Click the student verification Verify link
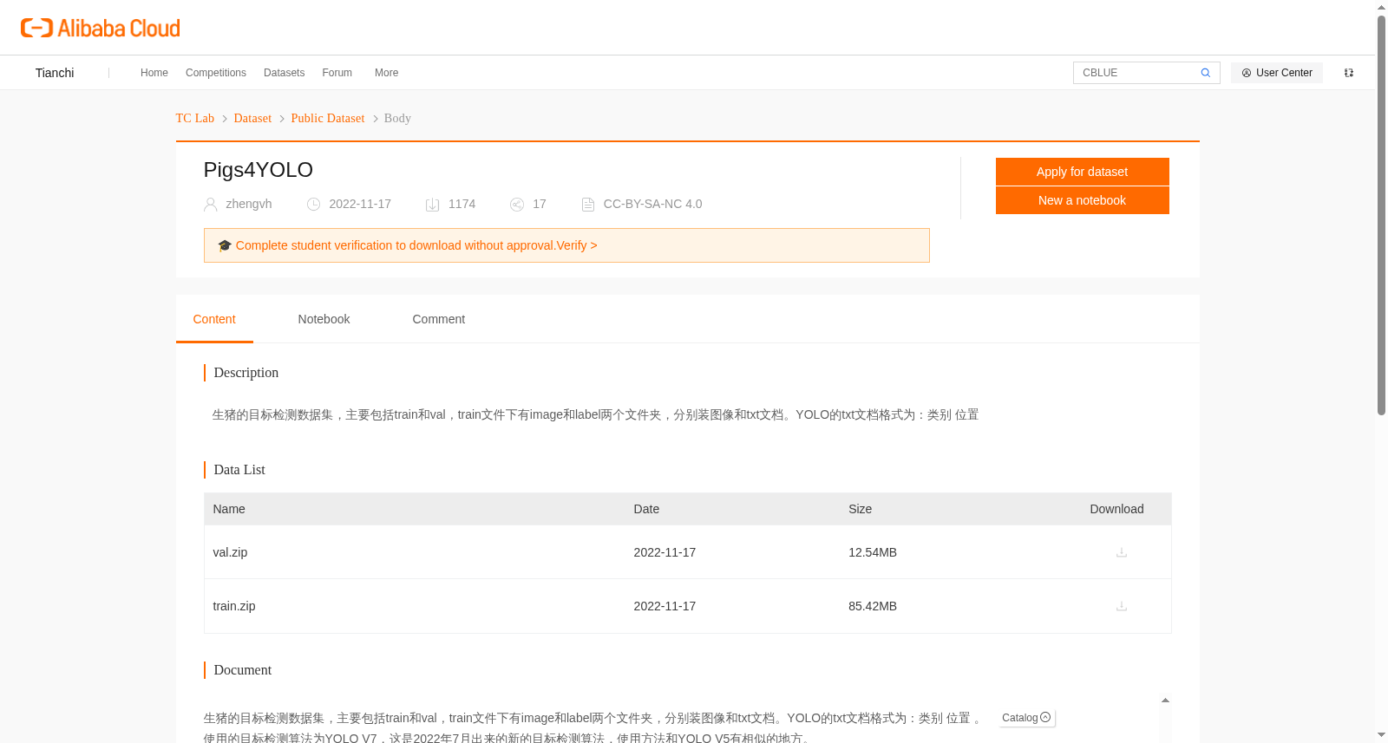Image resolution: width=1388 pixels, height=743 pixels. pyautogui.click(x=577, y=245)
